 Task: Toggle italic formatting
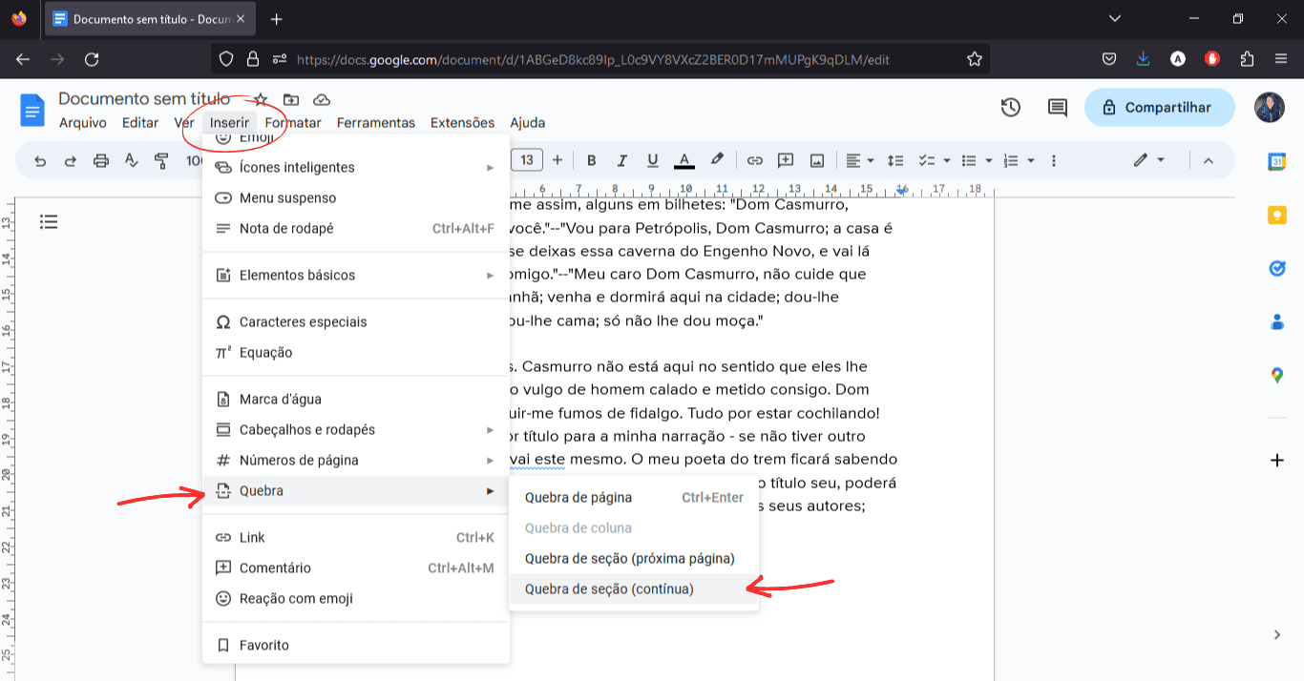point(621,159)
